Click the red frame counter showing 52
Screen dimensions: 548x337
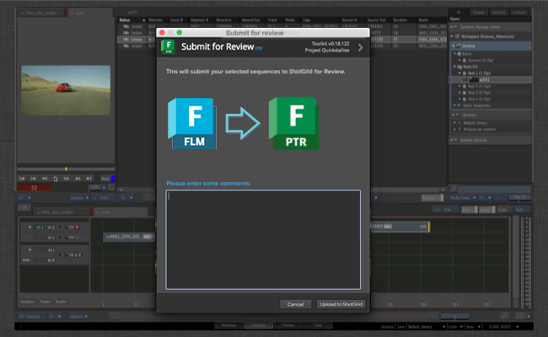point(34,188)
